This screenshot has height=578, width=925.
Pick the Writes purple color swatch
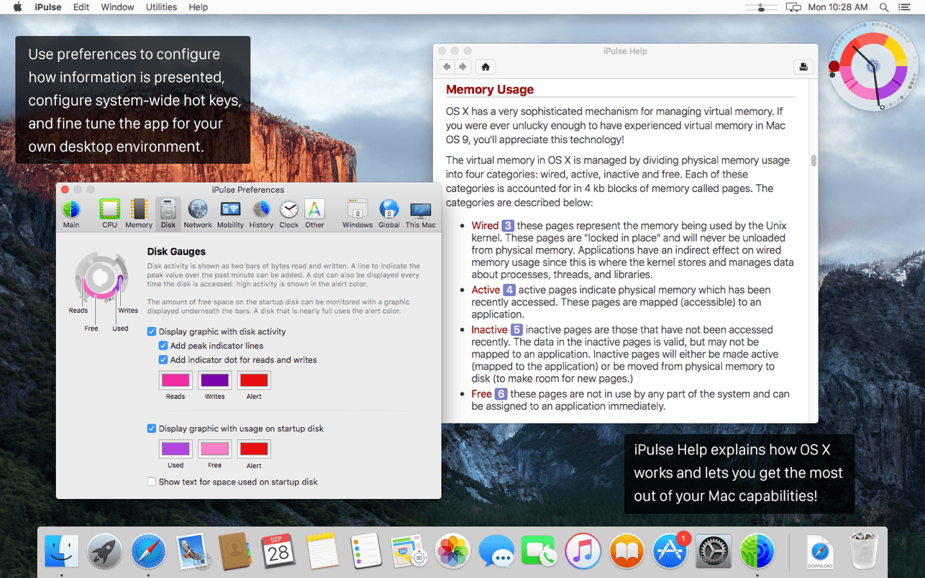point(214,380)
